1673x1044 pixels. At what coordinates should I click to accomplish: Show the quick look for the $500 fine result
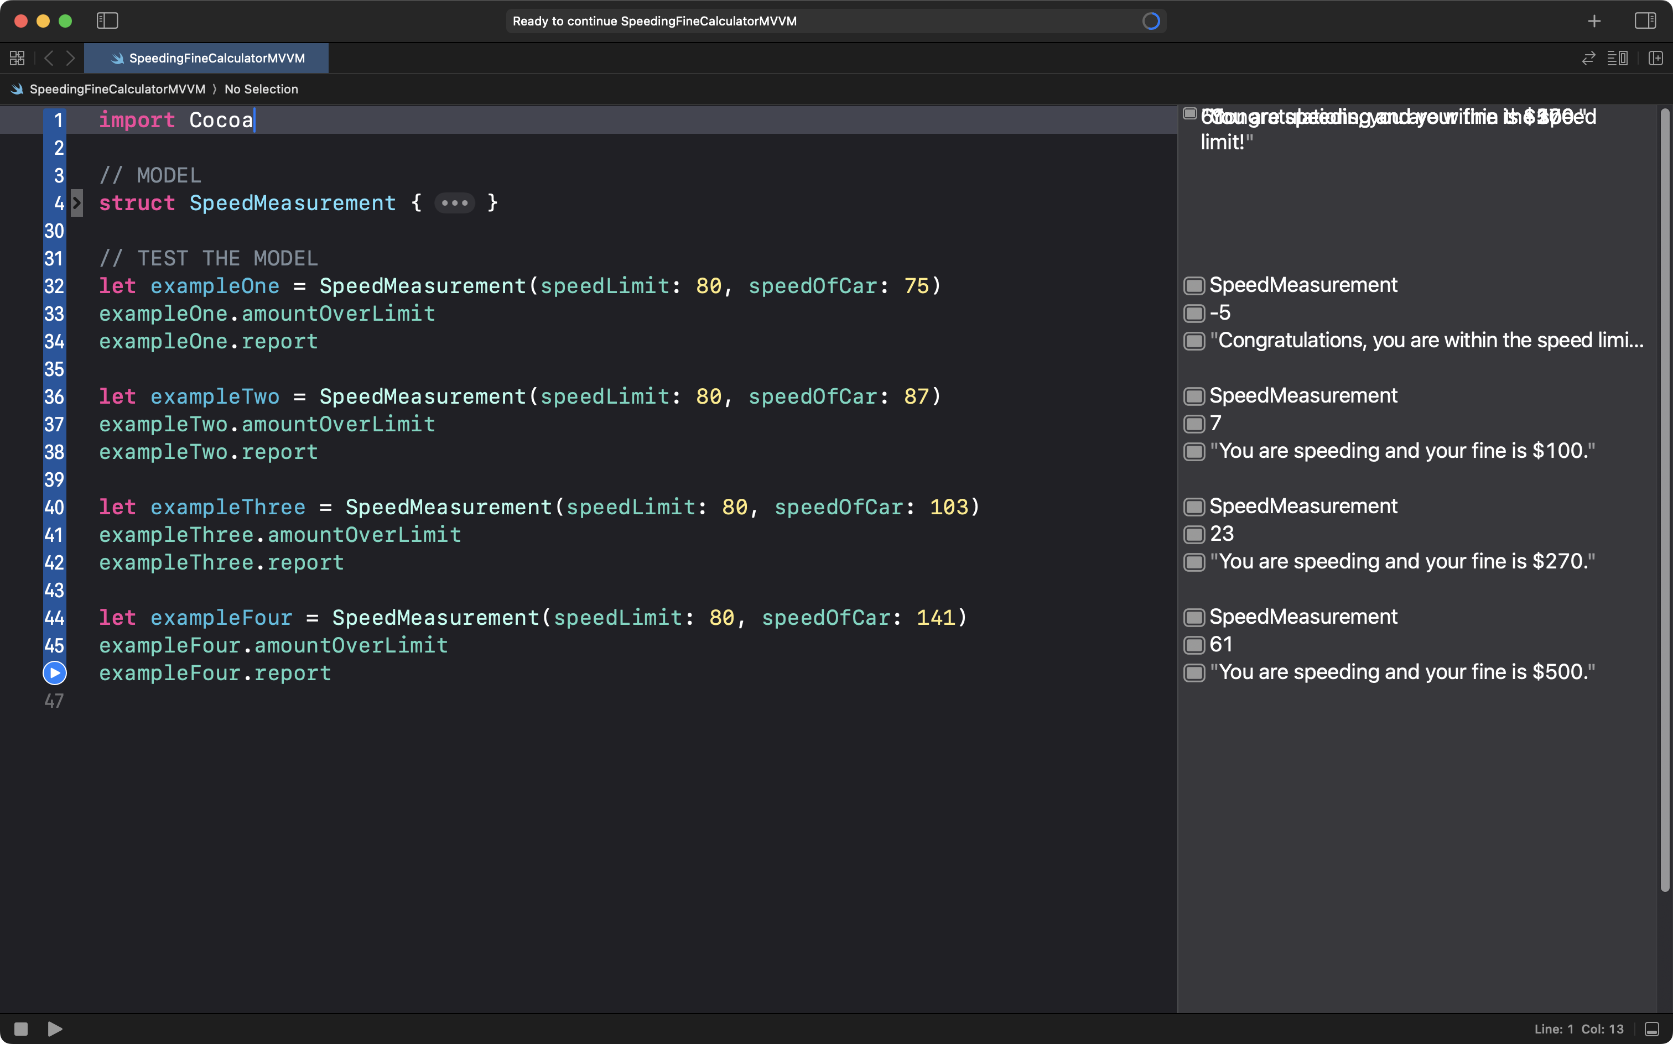(x=1194, y=672)
